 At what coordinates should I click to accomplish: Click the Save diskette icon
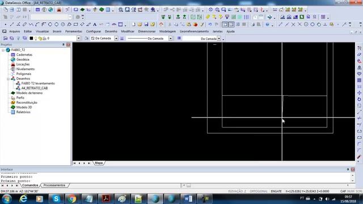146,24
